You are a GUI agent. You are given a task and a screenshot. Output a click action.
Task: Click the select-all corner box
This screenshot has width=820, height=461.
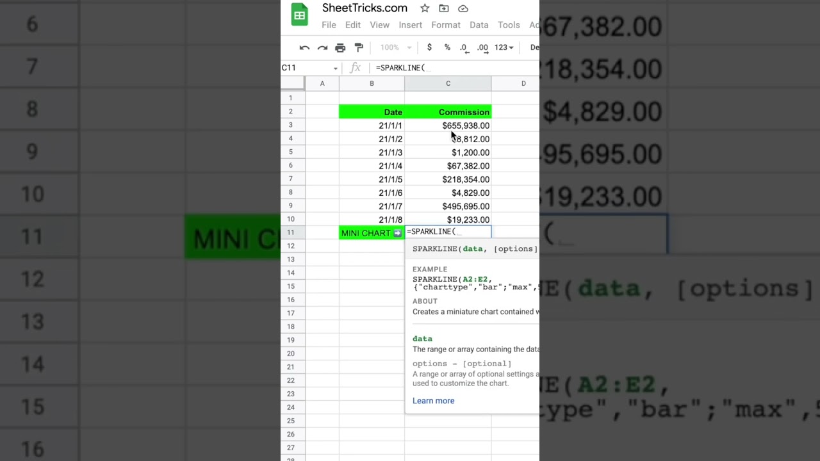coord(292,83)
